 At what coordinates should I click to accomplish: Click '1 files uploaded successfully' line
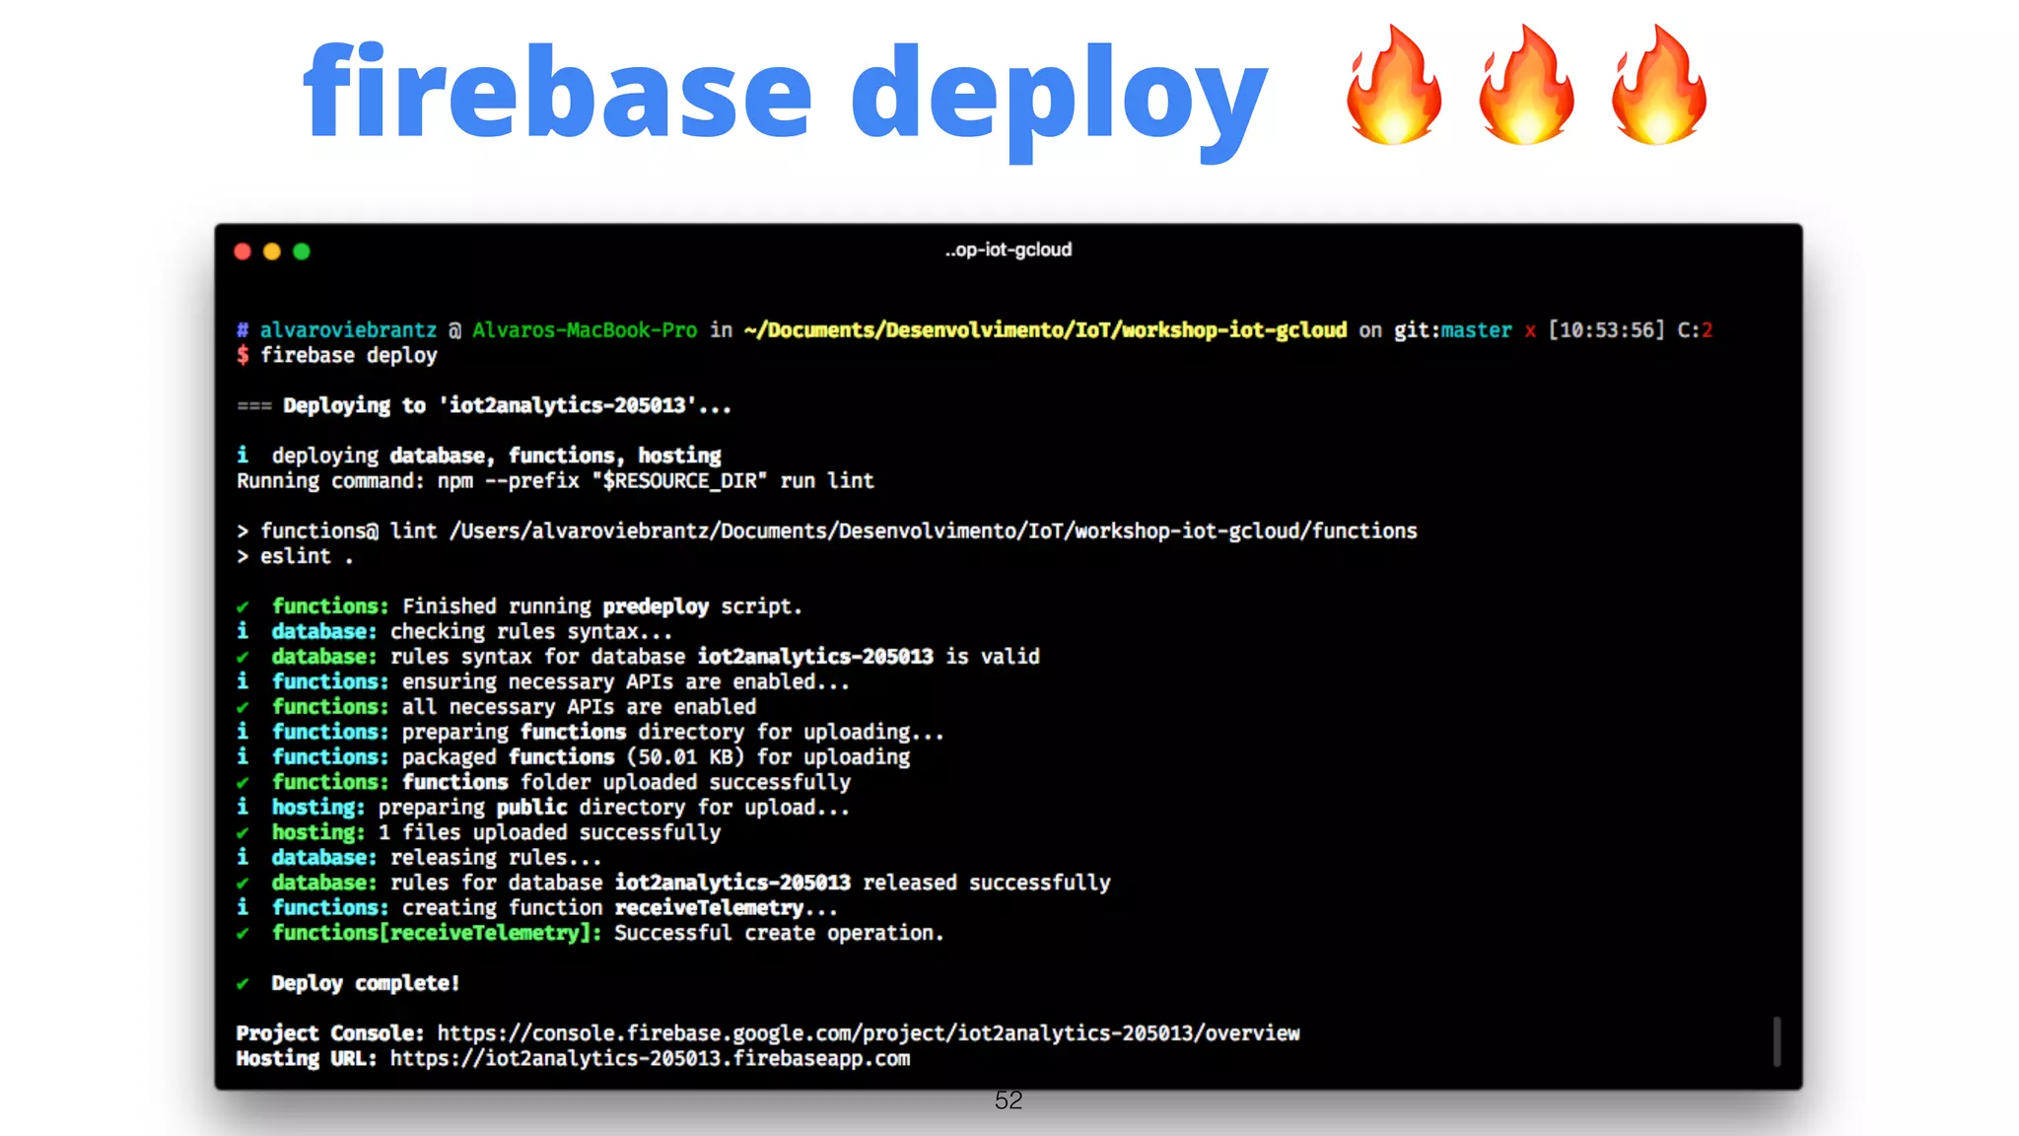479,832
